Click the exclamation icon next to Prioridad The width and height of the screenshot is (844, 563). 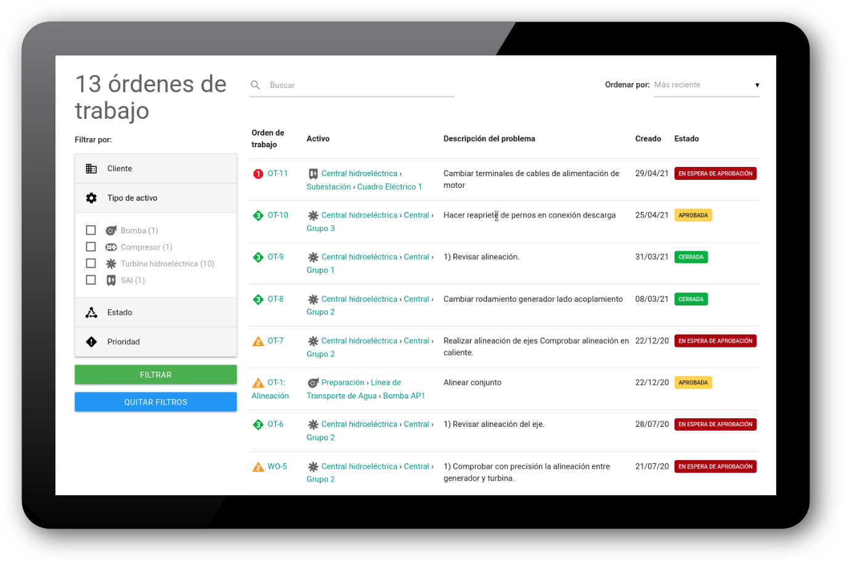pyautogui.click(x=91, y=342)
